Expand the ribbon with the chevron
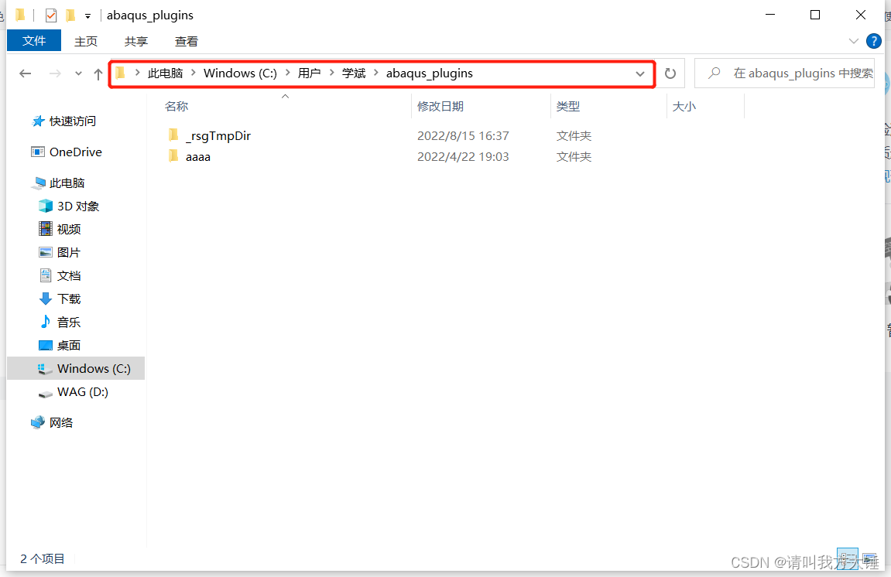Image resolution: width=891 pixels, height=577 pixels. pos(854,41)
